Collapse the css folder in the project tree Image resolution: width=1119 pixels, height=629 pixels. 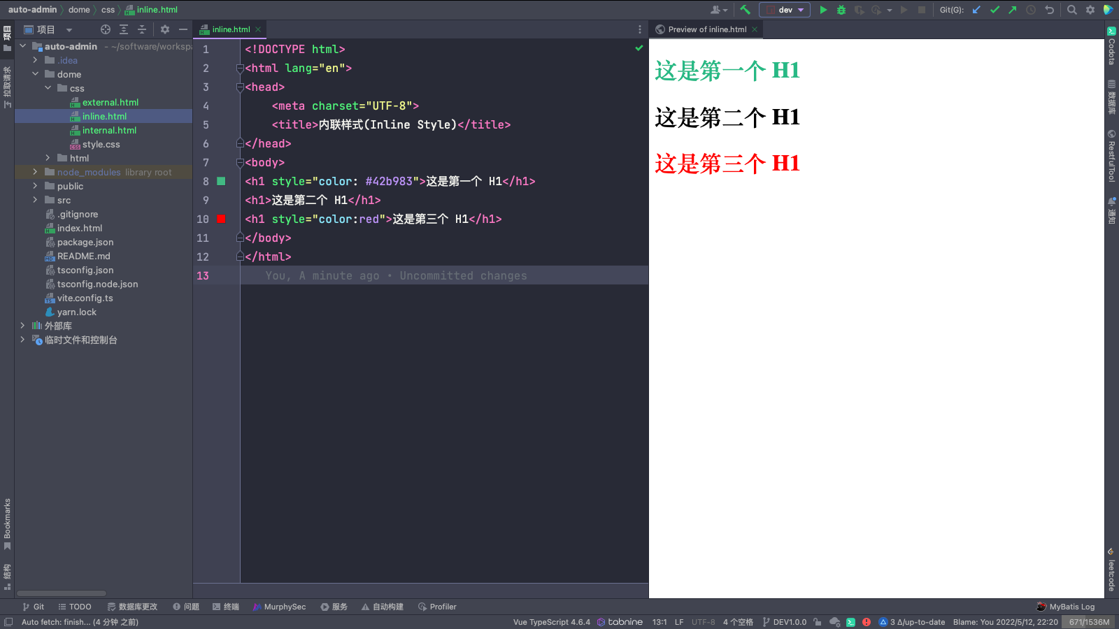coord(48,88)
